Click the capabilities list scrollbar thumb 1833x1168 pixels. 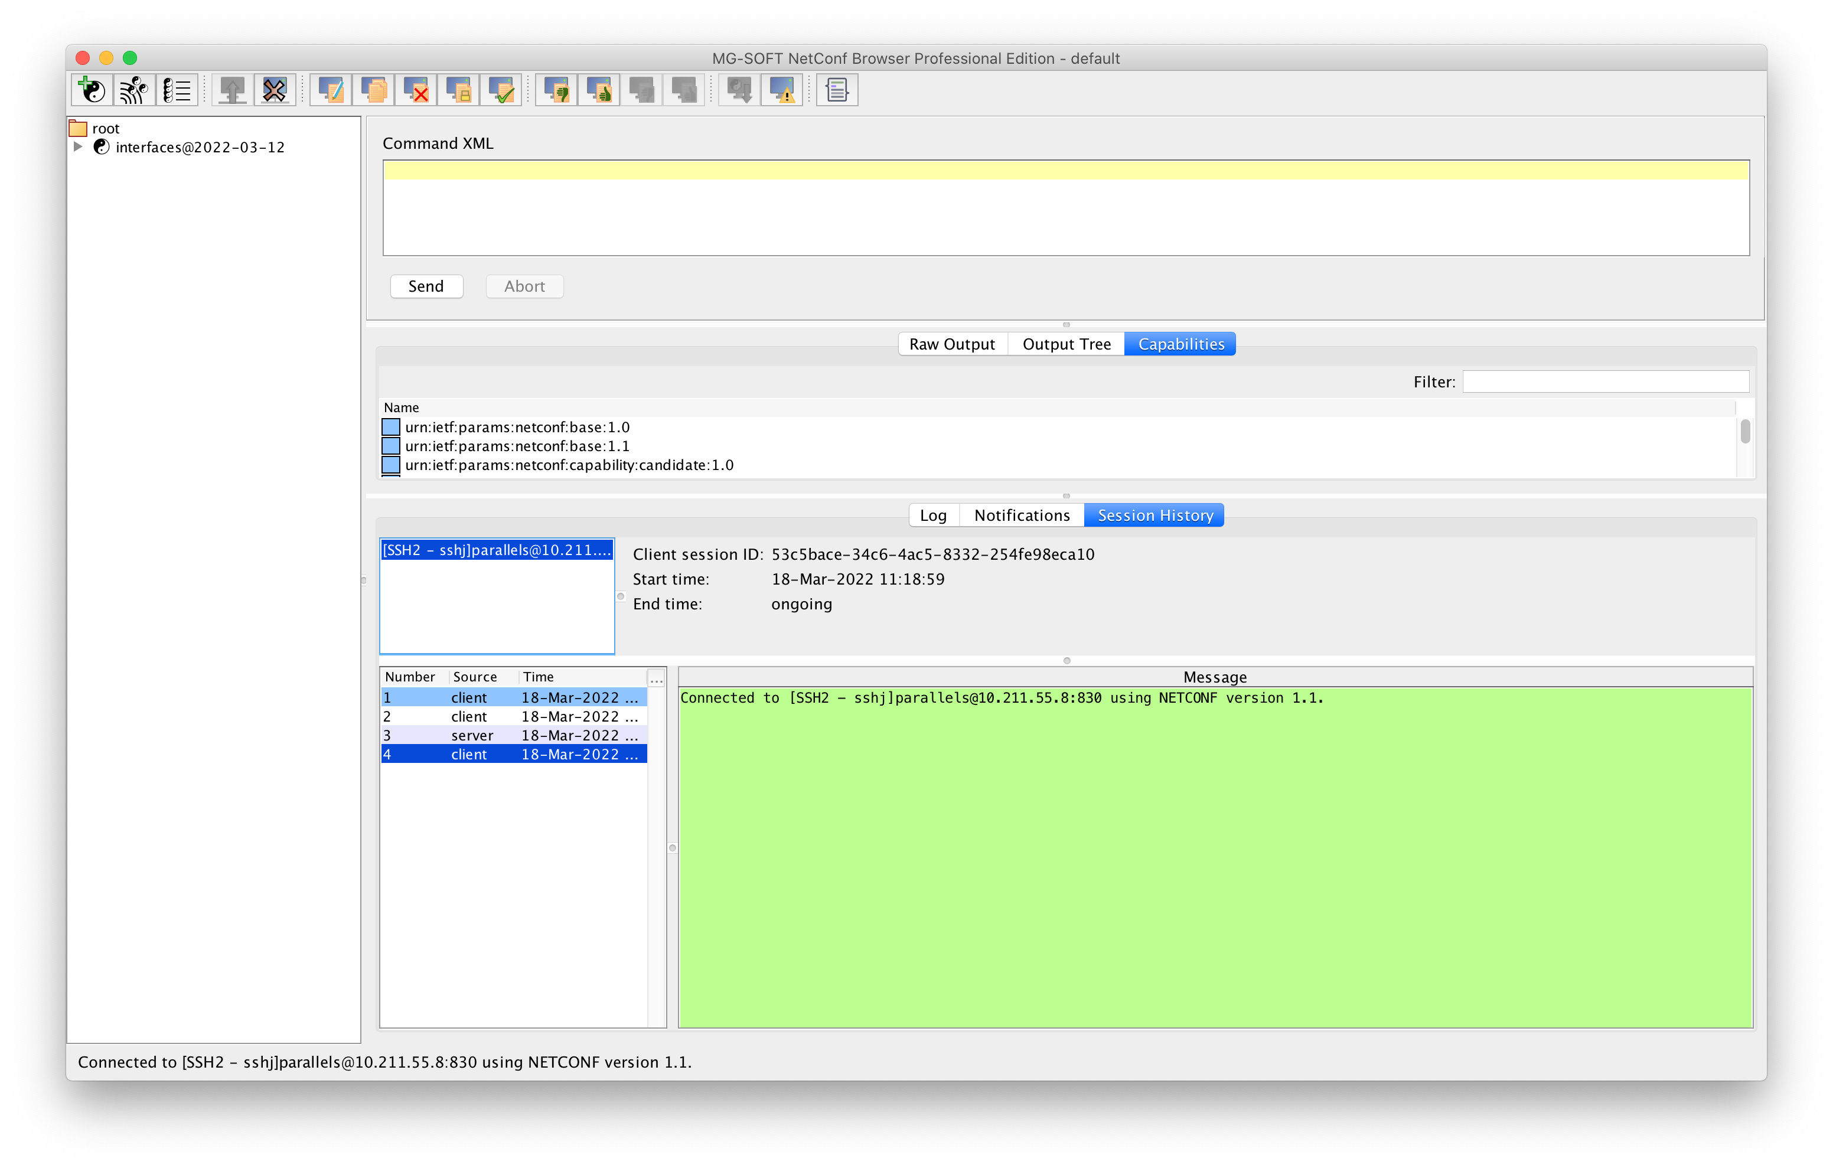click(1744, 431)
